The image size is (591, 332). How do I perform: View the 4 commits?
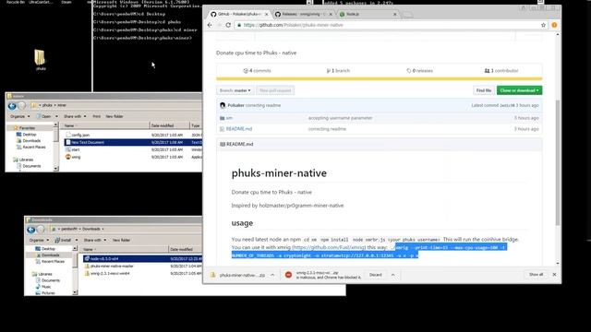tap(257, 71)
